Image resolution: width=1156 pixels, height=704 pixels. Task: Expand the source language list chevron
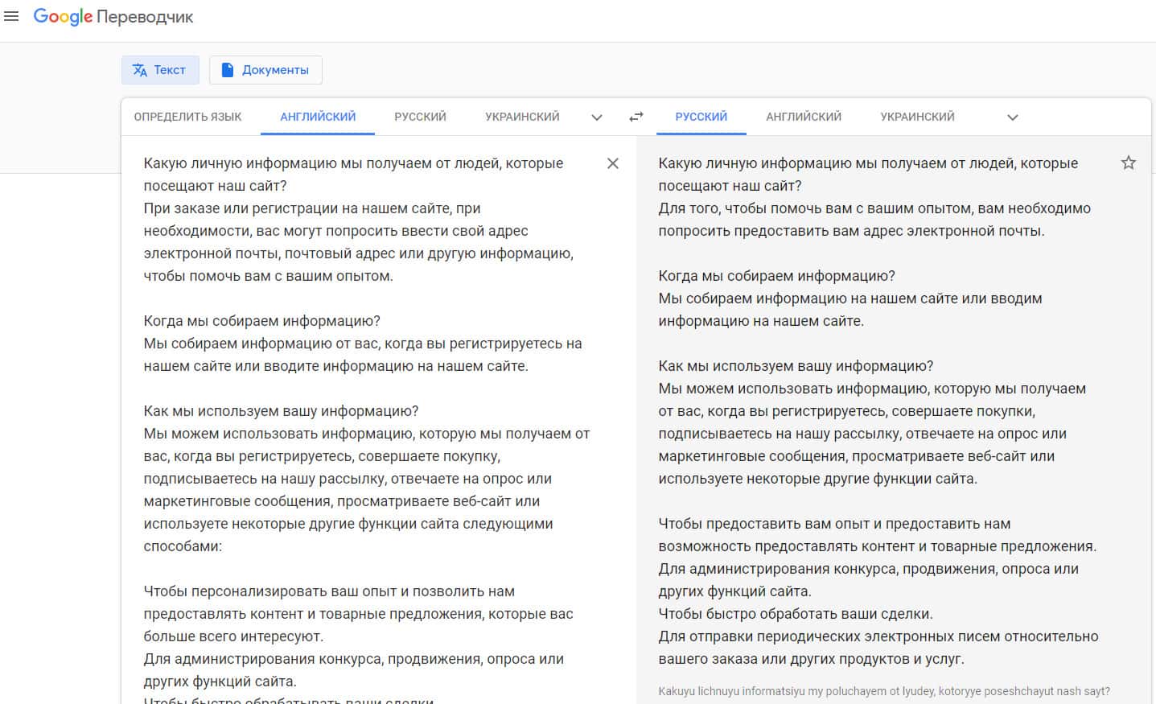597,117
